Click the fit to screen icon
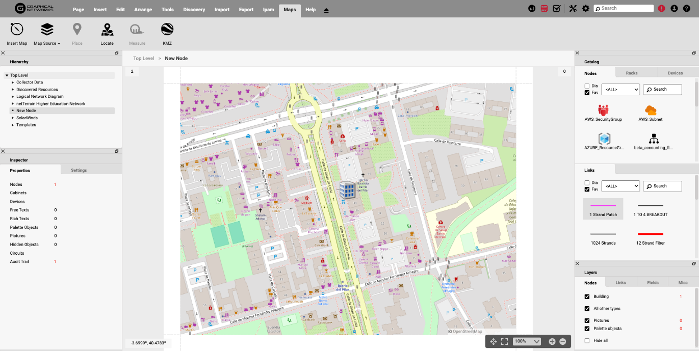The image size is (699, 351). tap(504, 341)
